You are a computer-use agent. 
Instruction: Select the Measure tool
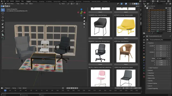(x=3, y=35)
